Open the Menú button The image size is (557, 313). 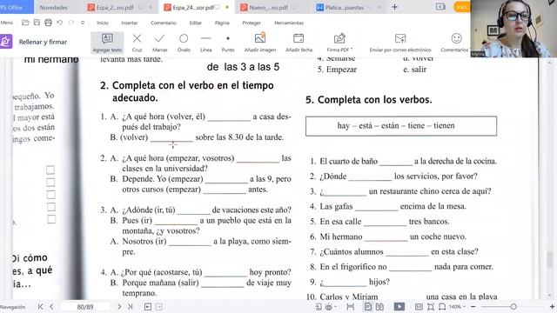pos(7,23)
